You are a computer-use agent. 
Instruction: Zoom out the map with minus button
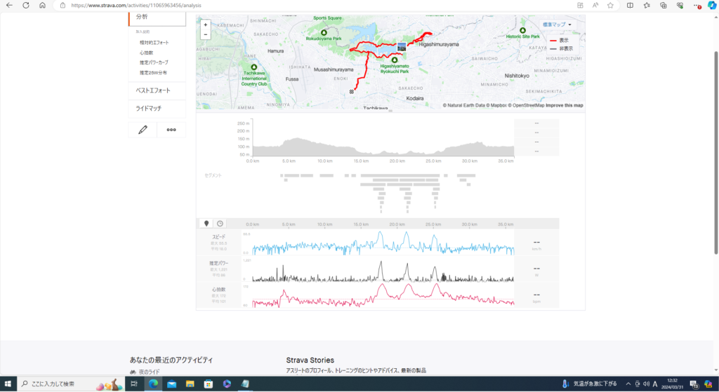click(205, 34)
